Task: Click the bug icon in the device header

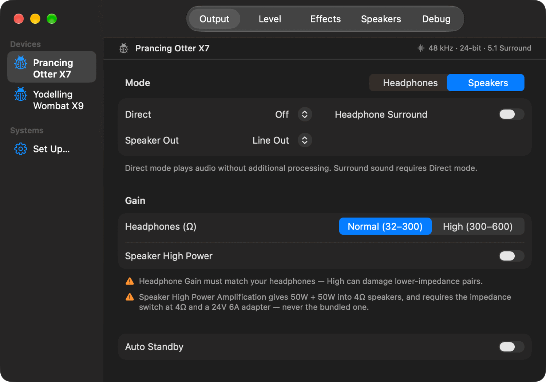Action: [124, 48]
